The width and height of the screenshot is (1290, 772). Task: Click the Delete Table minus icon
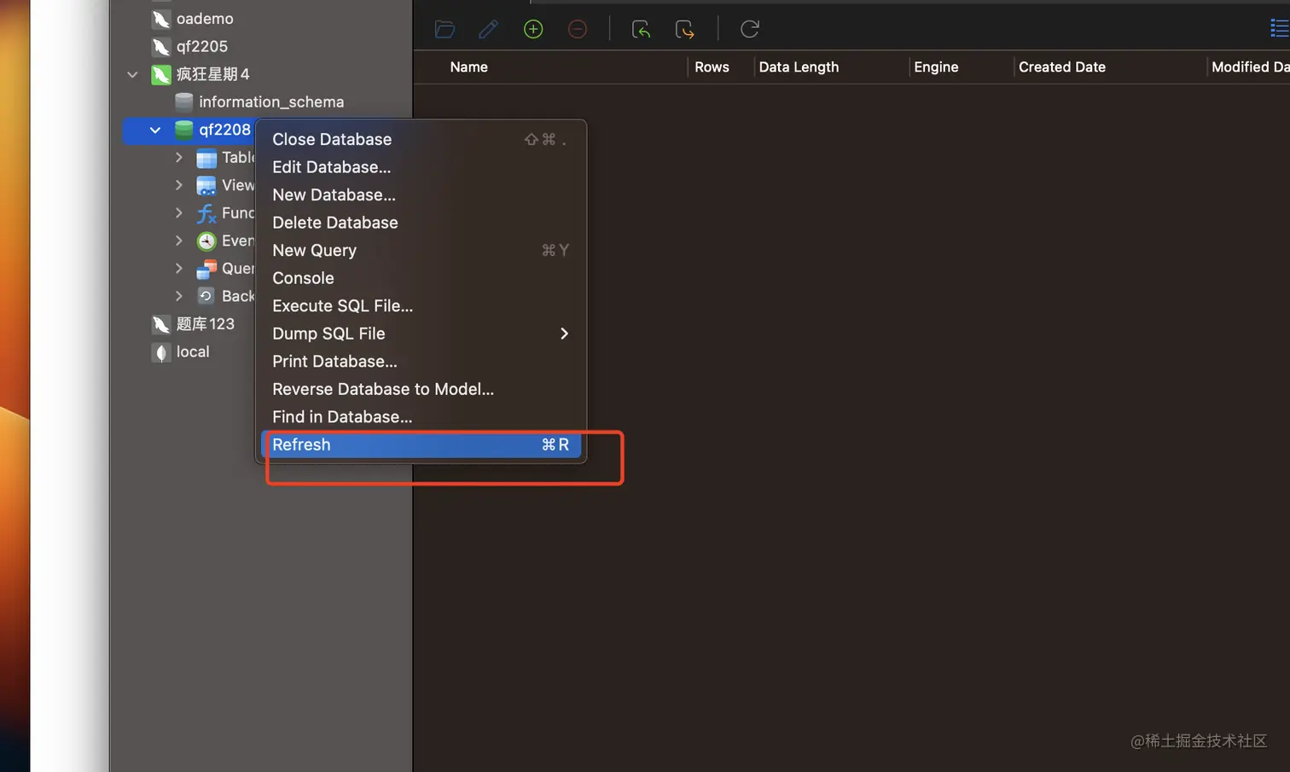point(578,29)
